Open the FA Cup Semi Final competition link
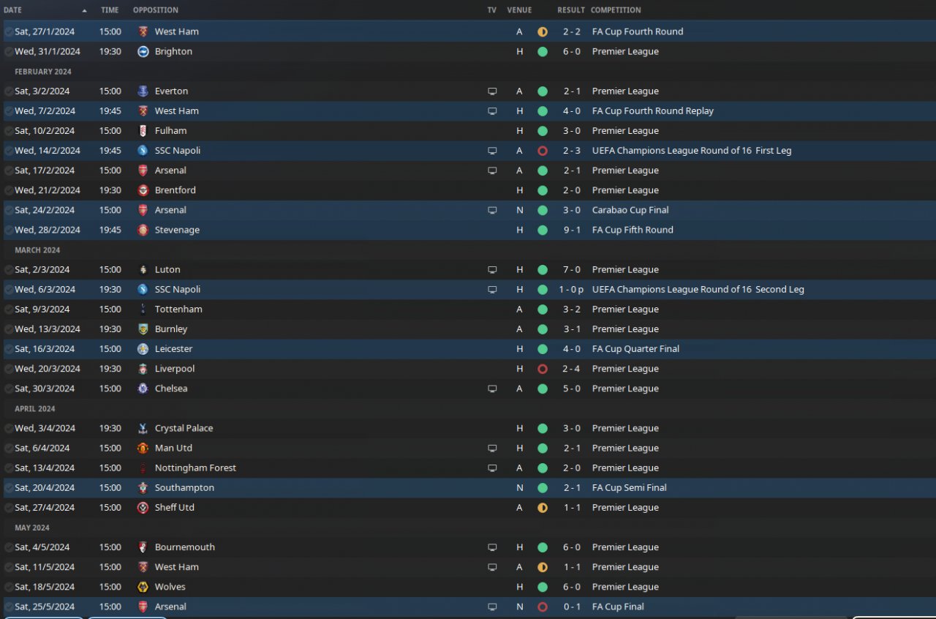 [629, 487]
